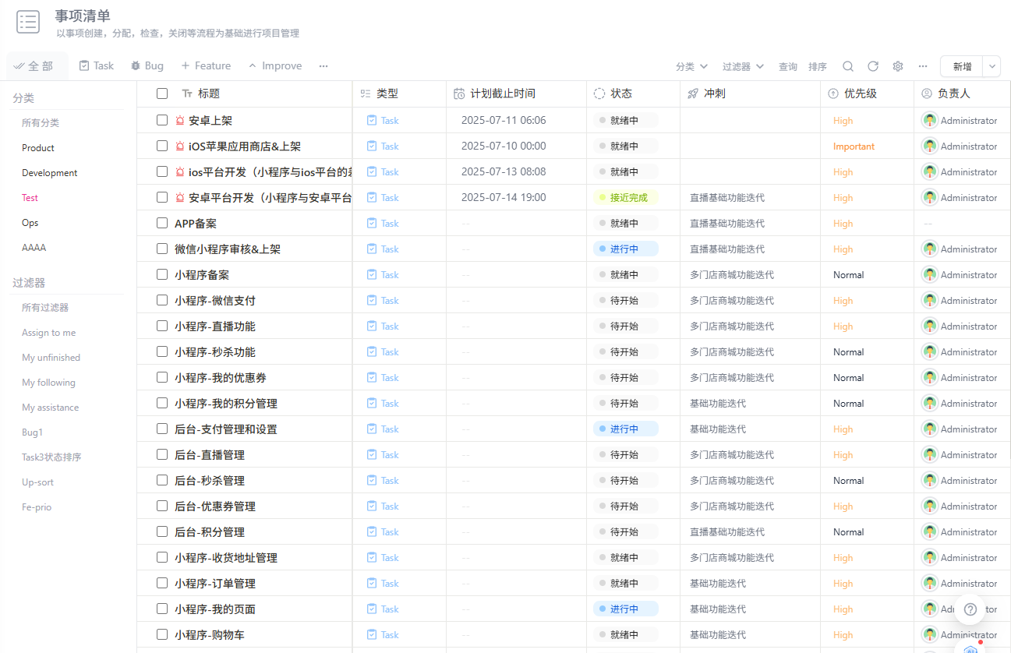
Task: Toggle the select-all checkbox in header row
Action: 162,94
